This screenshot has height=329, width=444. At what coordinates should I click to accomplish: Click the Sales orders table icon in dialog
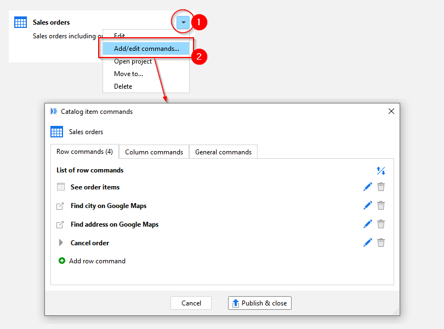point(56,131)
